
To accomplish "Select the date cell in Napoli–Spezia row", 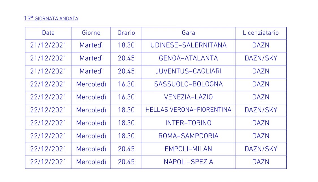I will point(48,162).
